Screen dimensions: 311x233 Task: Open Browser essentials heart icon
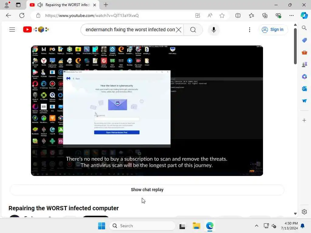point(278,15)
